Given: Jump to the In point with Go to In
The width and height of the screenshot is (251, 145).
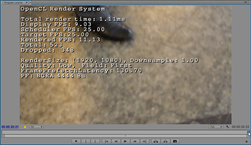Looking at the screenshot, I should click(x=106, y=141).
